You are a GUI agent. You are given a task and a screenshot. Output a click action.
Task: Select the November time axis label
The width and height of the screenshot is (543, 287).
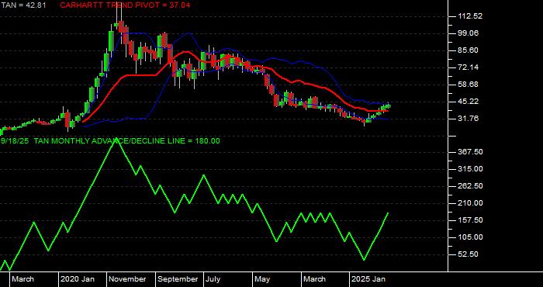coord(127,279)
